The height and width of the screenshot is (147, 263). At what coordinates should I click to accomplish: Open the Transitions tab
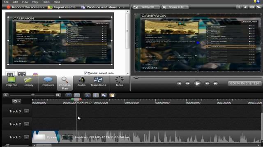pyautogui.click(x=98, y=82)
